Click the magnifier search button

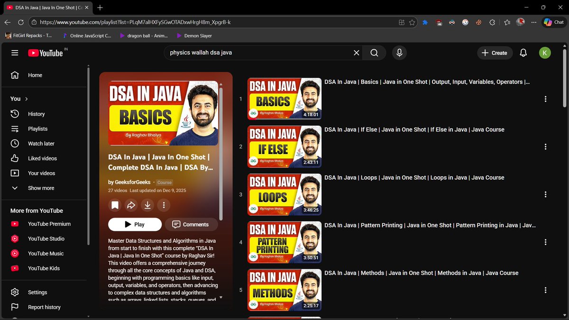pos(375,53)
